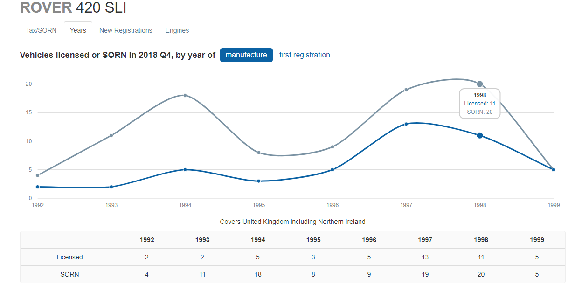Click the 1997 SORN data point on chart
The image size is (568, 286).
406,90
